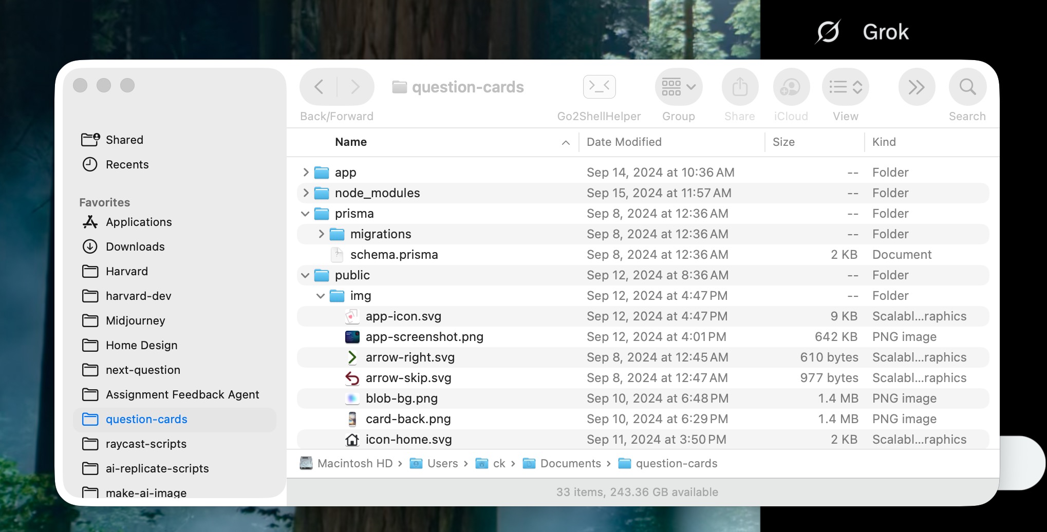Collapse the img folder
Viewport: 1047px width, 532px height.
click(x=321, y=295)
